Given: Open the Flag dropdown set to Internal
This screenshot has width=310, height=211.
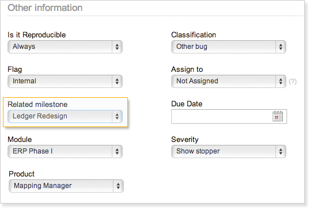Looking at the screenshot, I should point(65,81).
